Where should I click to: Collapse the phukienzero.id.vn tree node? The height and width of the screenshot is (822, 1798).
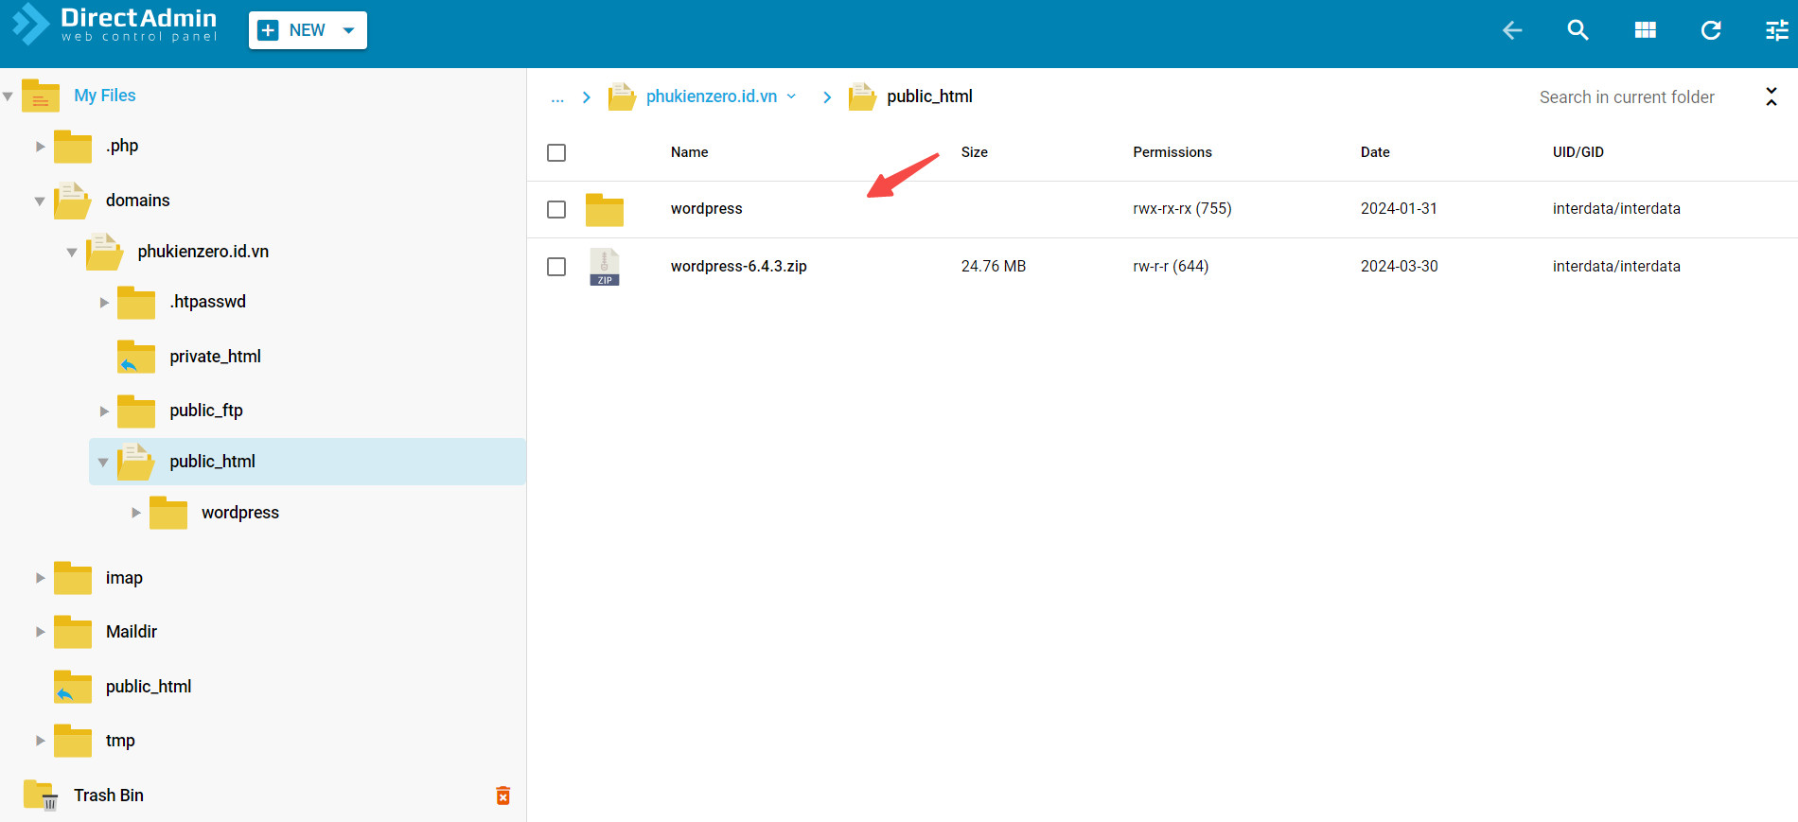coord(72,253)
